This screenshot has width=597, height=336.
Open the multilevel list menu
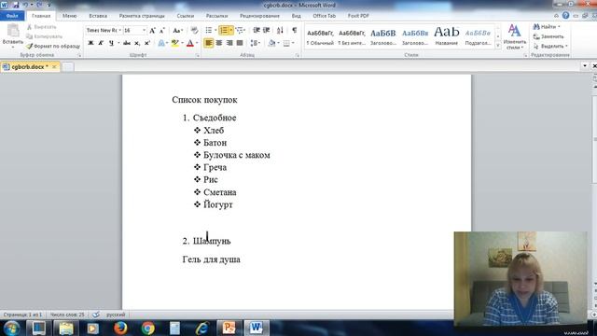(240, 30)
